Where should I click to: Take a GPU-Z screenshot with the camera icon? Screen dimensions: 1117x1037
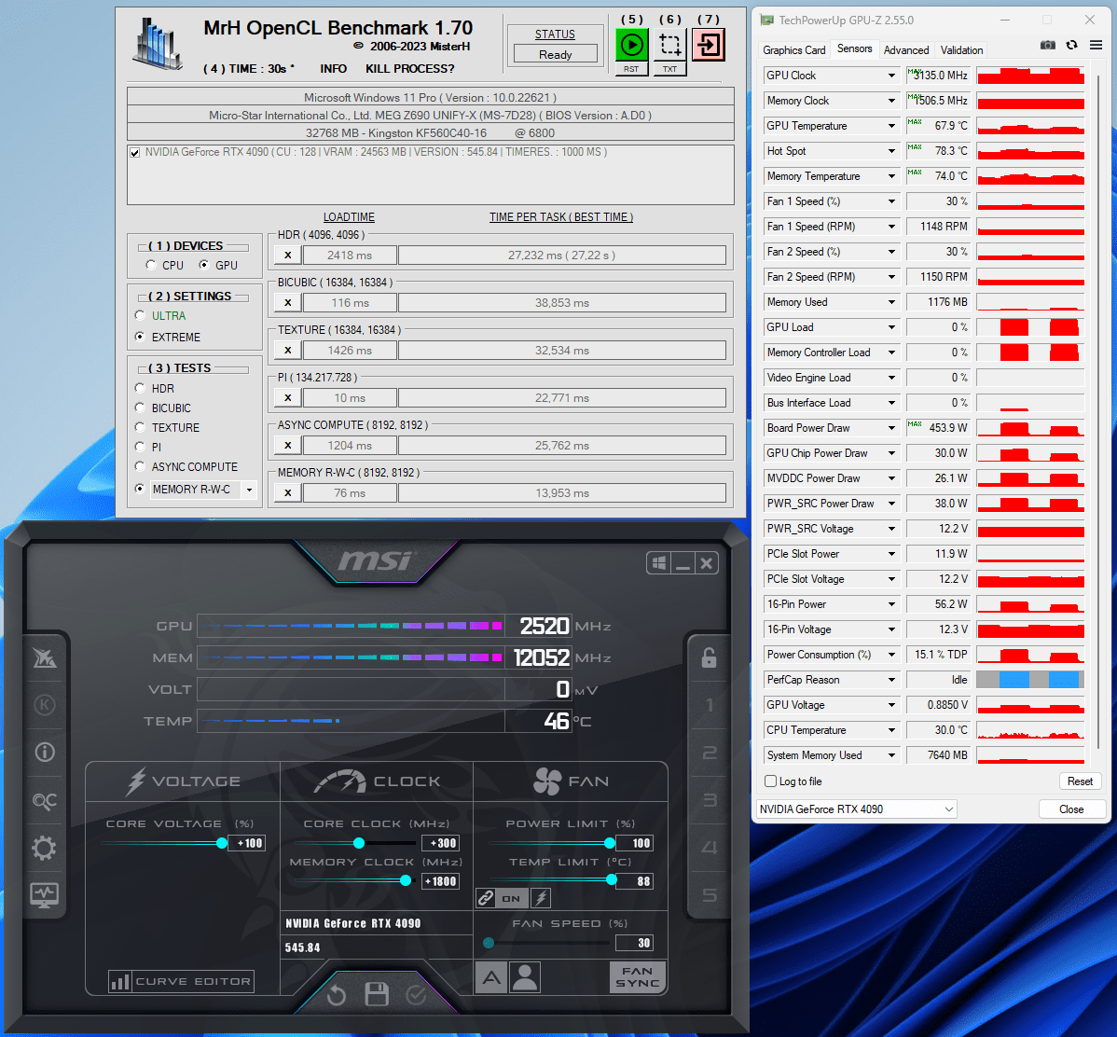tap(1047, 45)
